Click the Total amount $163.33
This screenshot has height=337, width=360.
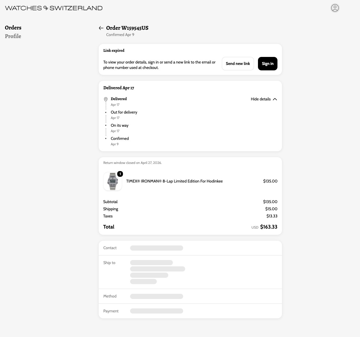pyautogui.click(x=269, y=227)
